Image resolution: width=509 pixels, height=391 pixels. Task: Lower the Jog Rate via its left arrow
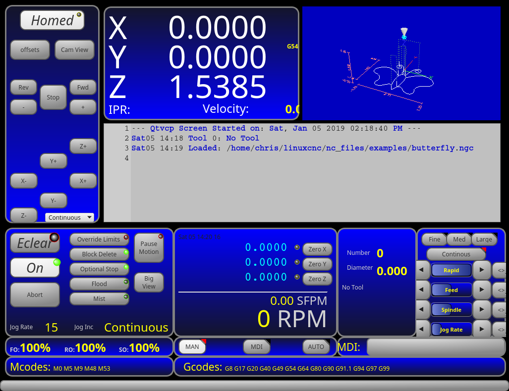422,329
